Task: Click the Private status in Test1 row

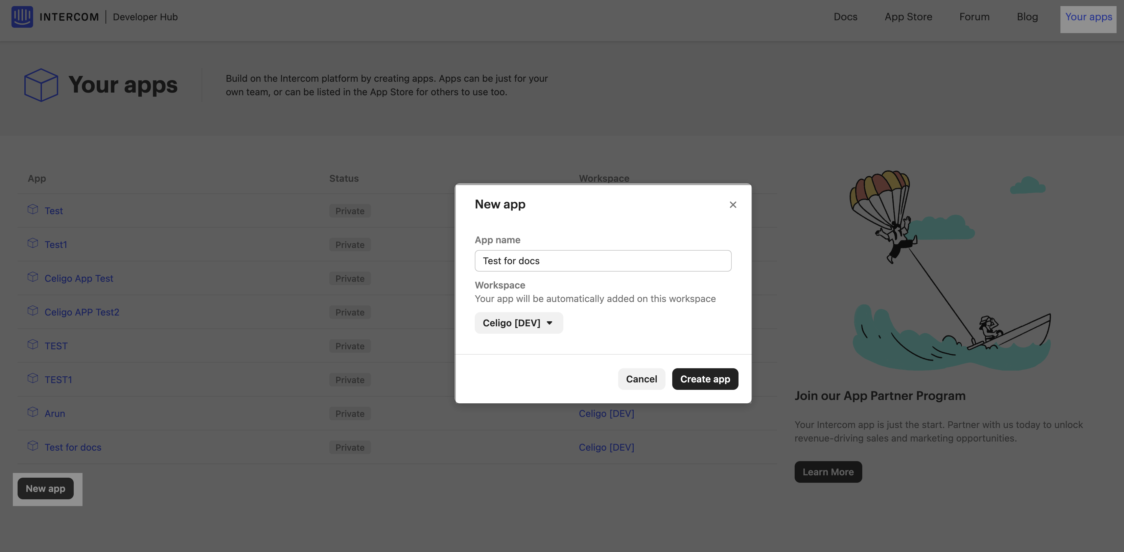Action: [350, 245]
